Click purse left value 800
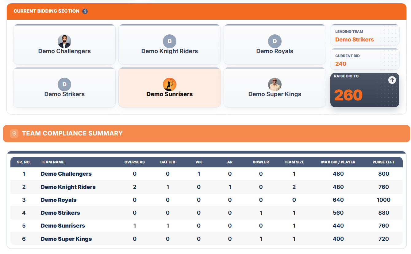This screenshot has width=411, height=254. [384, 174]
